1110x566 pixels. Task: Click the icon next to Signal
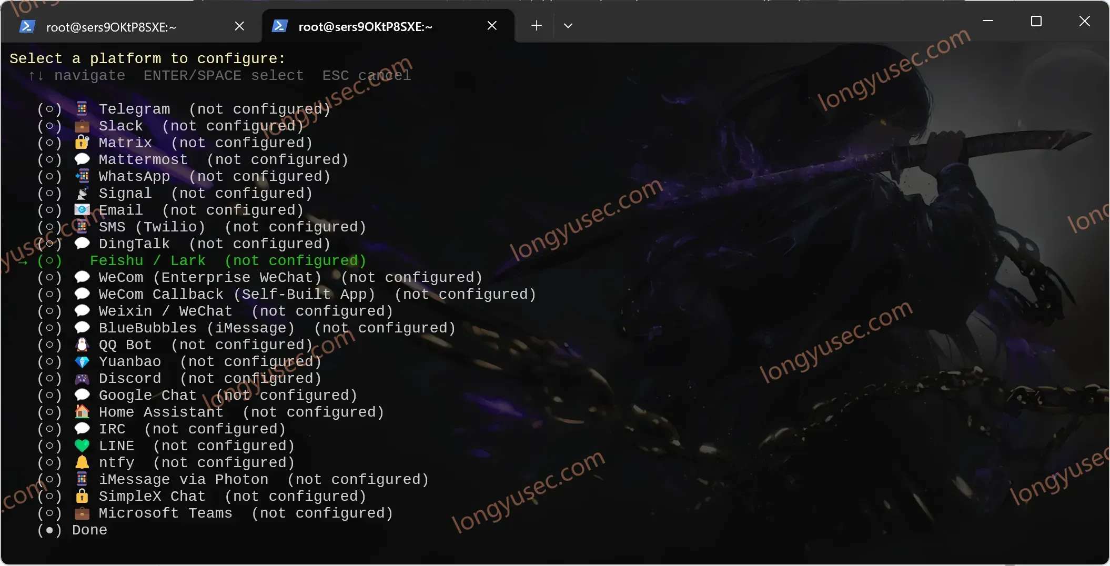point(82,193)
